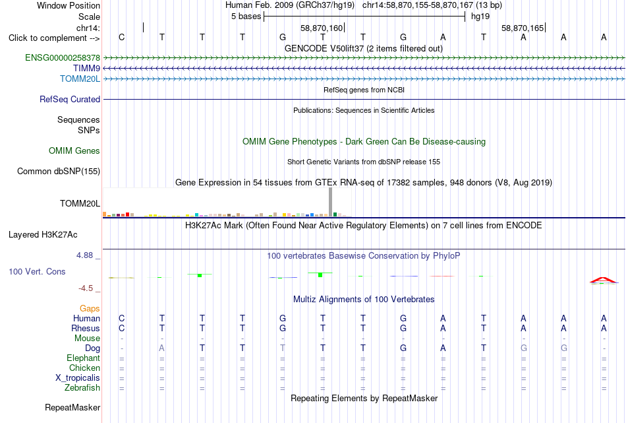Select the Elephant alignment row label
This screenshot has height=423, width=626.
84,358
